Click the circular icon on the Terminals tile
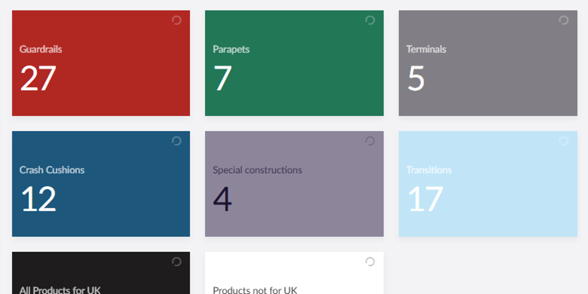The height and width of the screenshot is (294, 588). point(563,20)
